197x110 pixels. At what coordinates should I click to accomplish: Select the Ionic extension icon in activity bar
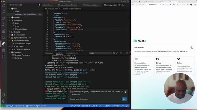click(x=4, y=44)
